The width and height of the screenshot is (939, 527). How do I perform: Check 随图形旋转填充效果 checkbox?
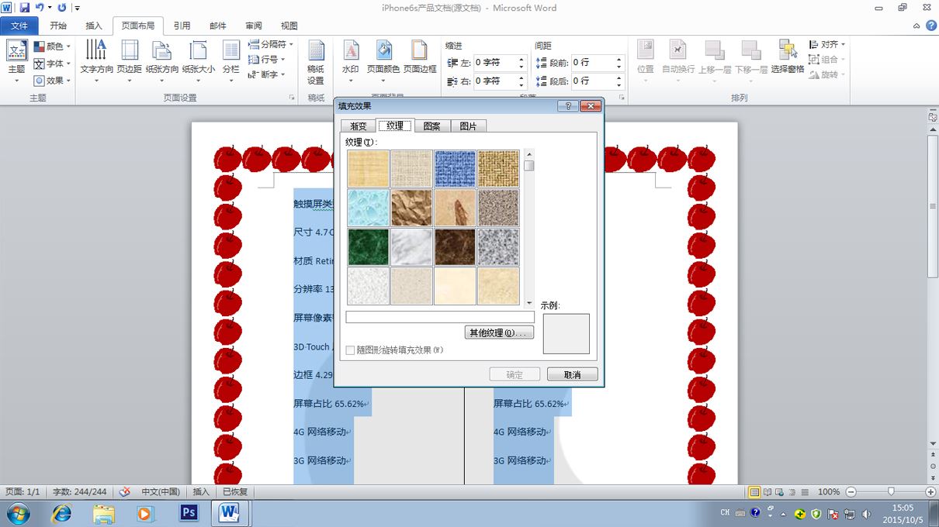(351, 350)
